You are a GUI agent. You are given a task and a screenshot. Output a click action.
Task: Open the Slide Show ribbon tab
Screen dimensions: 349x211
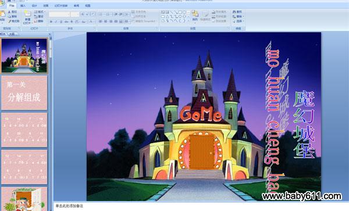coord(61,6)
